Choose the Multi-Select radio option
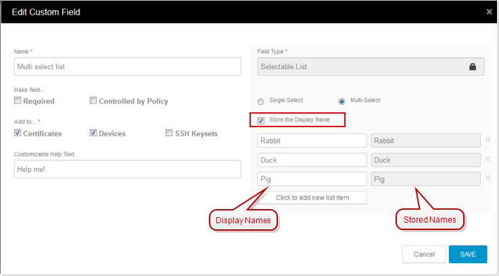This screenshot has height=276, width=499. (x=341, y=101)
